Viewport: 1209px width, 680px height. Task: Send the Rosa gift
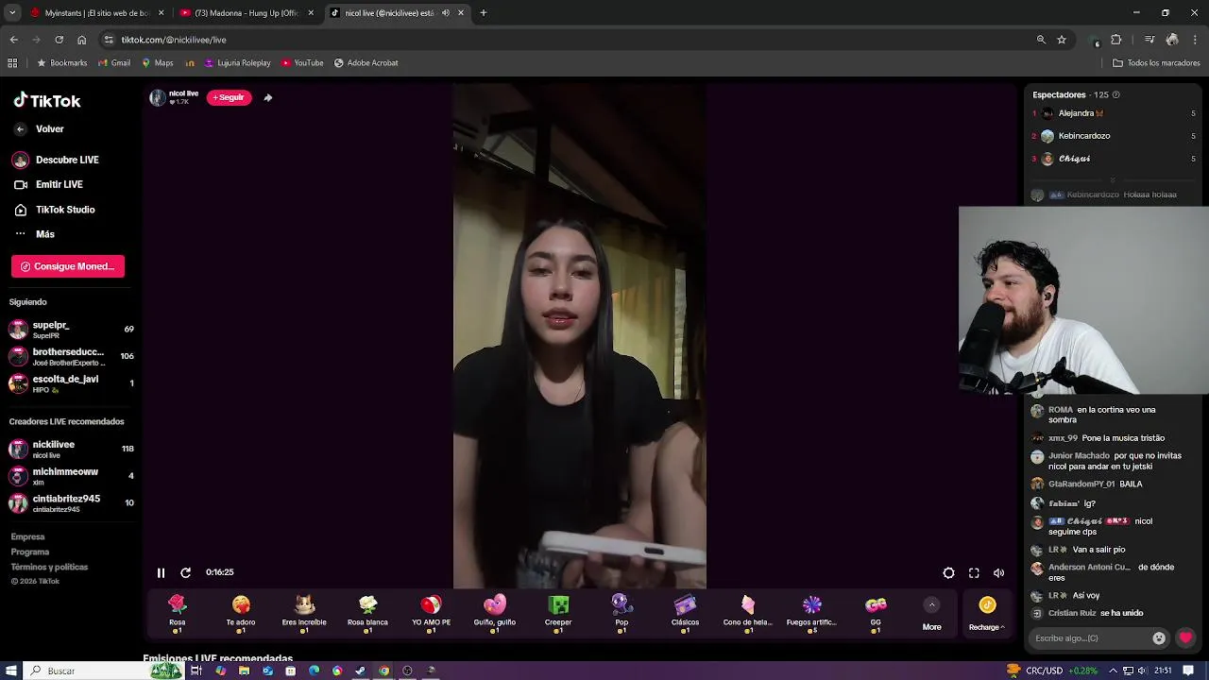[178, 612]
